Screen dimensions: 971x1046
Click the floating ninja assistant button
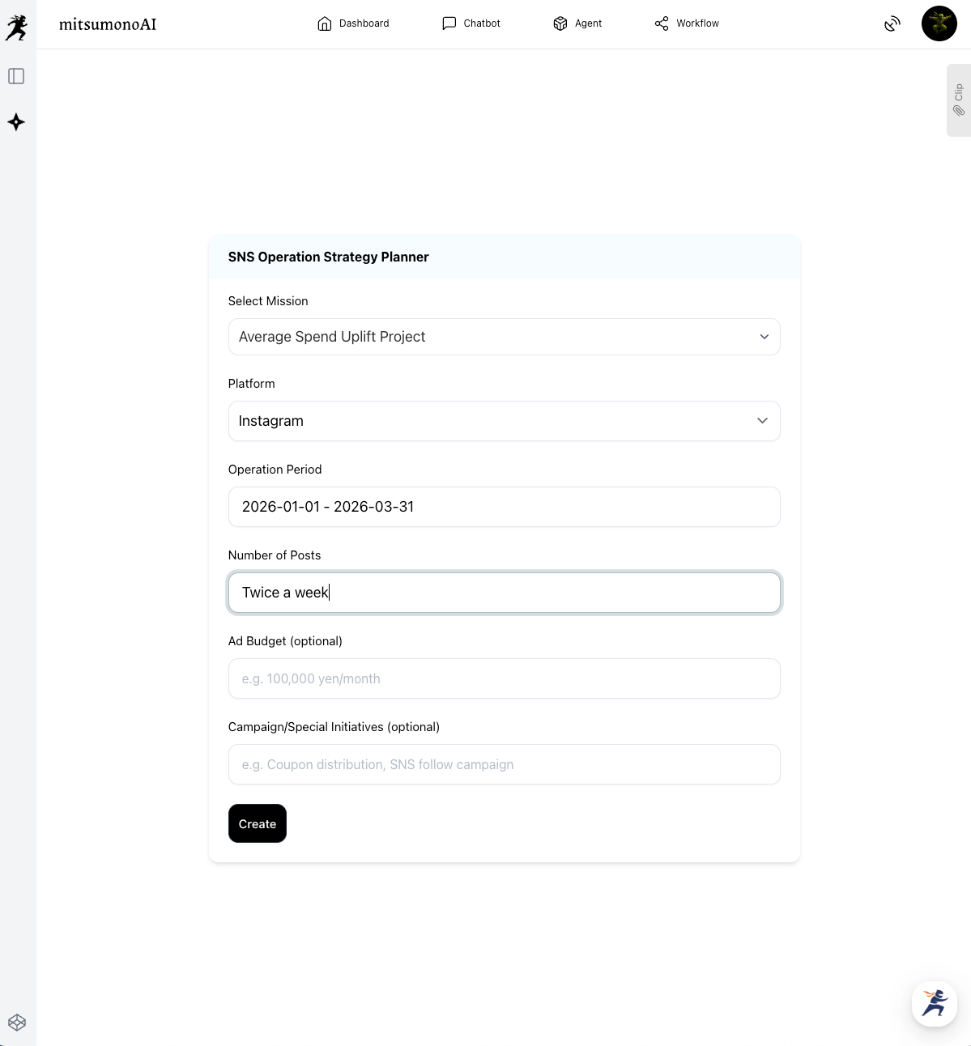pyautogui.click(x=934, y=1003)
